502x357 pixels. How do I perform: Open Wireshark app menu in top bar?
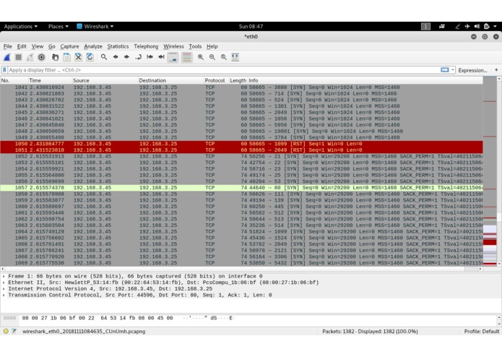click(95, 27)
